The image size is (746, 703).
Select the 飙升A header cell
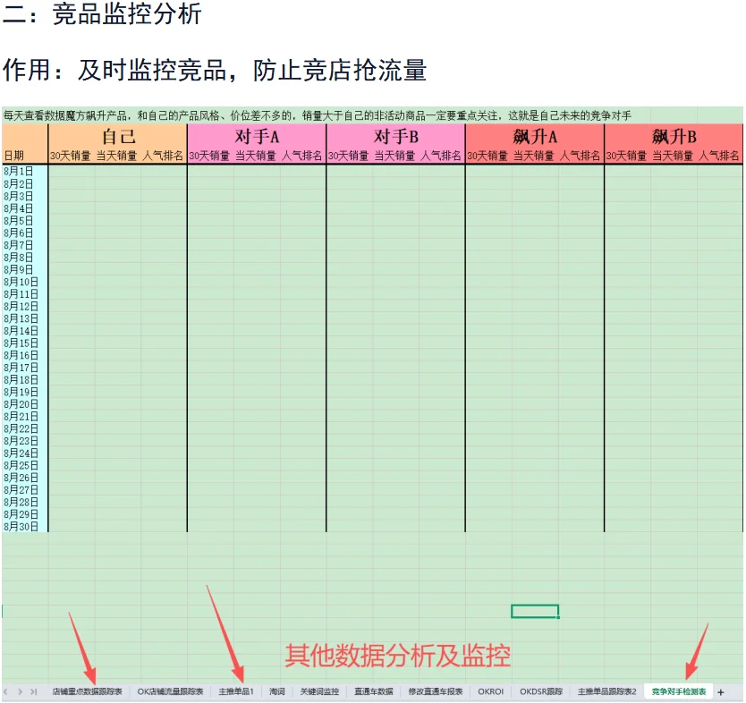click(x=535, y=137)
